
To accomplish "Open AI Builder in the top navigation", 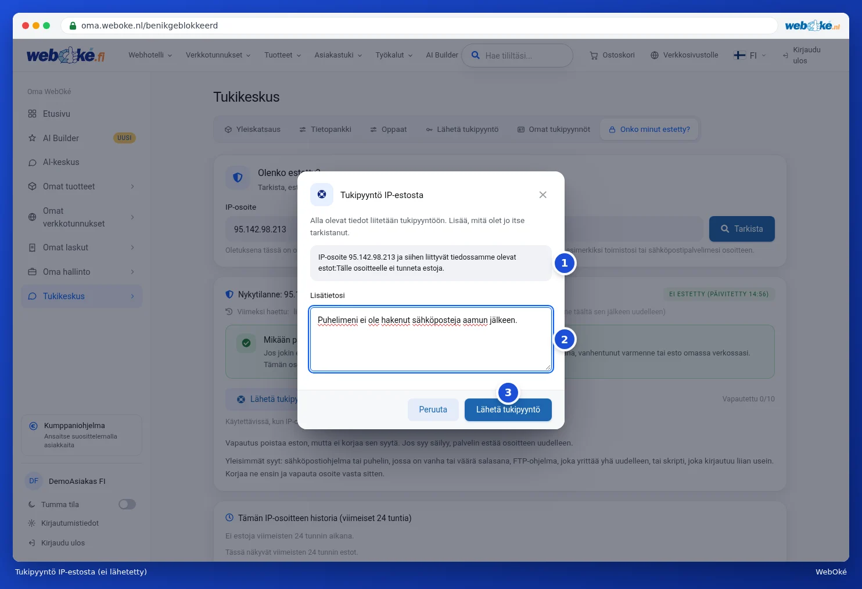I will pos(442,55).
